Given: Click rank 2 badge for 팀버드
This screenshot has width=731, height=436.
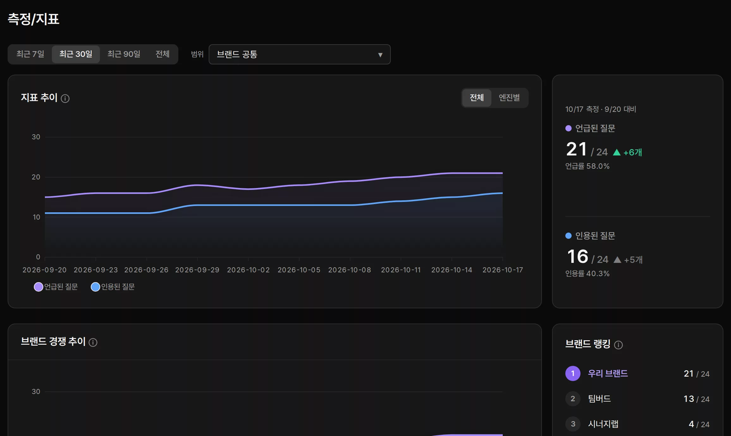Looking at the screenshot, I should (x=573, y=399).
